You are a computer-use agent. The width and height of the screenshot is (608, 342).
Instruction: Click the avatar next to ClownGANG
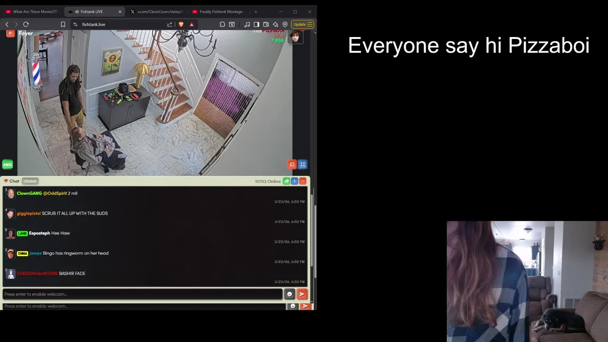[x=10, y=194]
